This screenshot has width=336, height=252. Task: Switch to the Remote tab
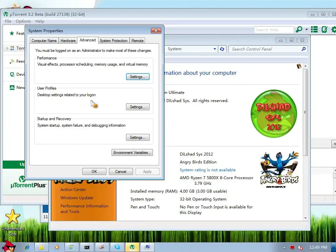click(x=137, y=41)
